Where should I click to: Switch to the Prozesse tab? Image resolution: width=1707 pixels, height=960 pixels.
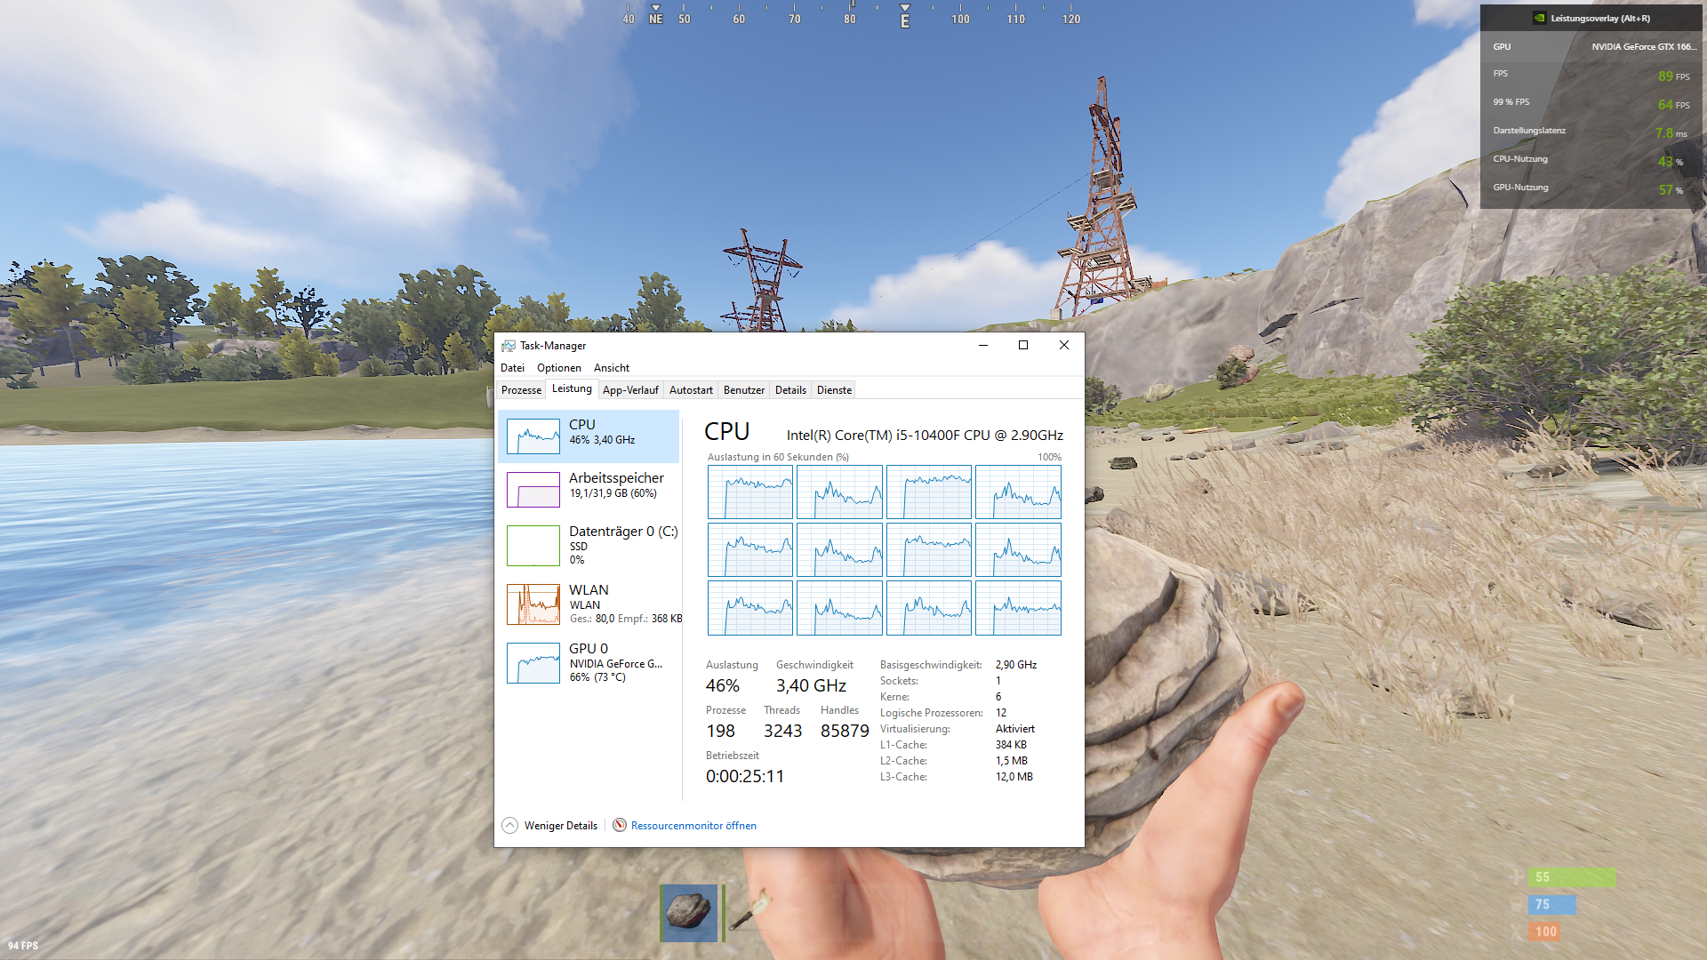521,390
